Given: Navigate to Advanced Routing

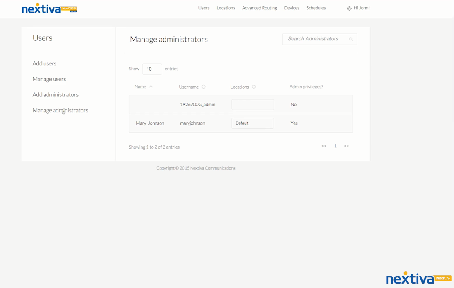Looking at the screenshot, I should [259, 8].
